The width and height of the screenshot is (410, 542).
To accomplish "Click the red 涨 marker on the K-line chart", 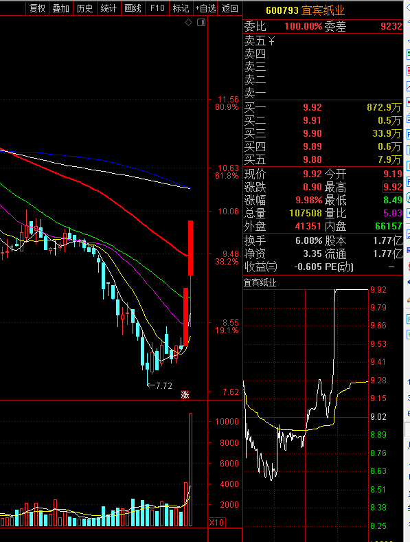I will (185, 395).
